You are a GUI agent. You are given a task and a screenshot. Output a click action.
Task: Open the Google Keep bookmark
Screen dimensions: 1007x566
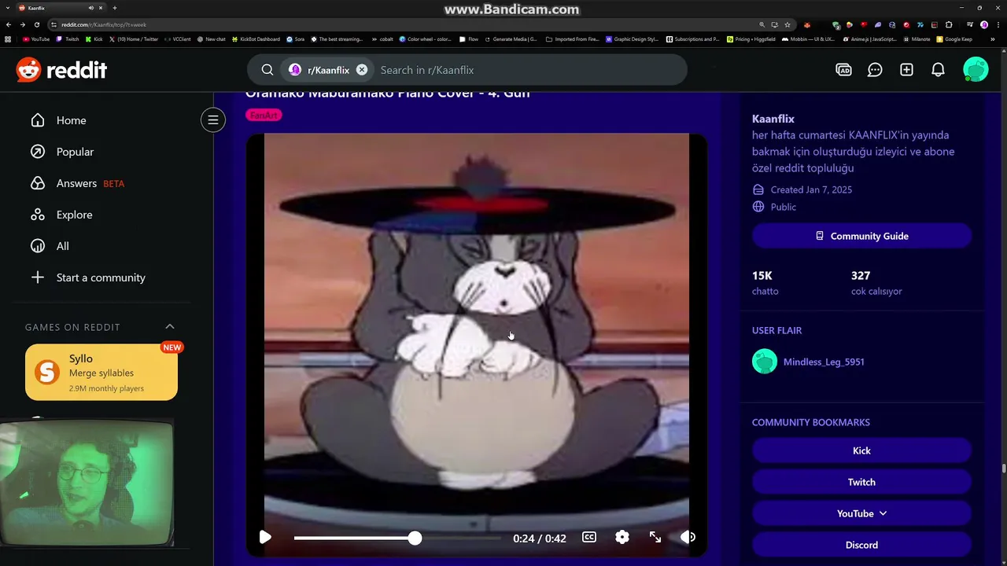pos(954,39)
